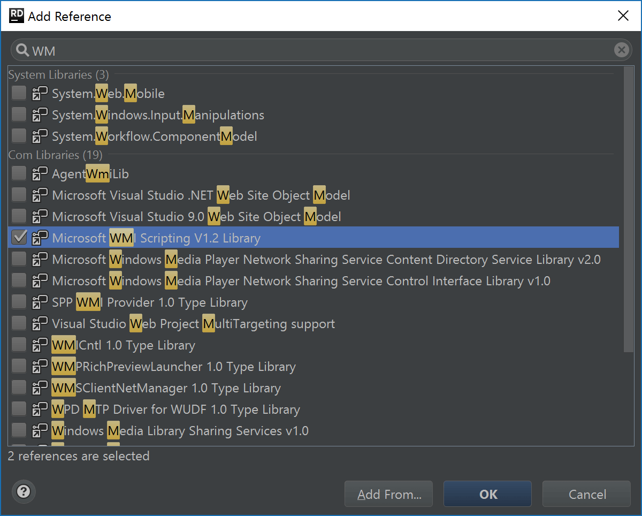
Task: Check the WMSClientNetManager 1.0 Type Library checkbox
Action: pyautogui.click(x=19, y=388)
